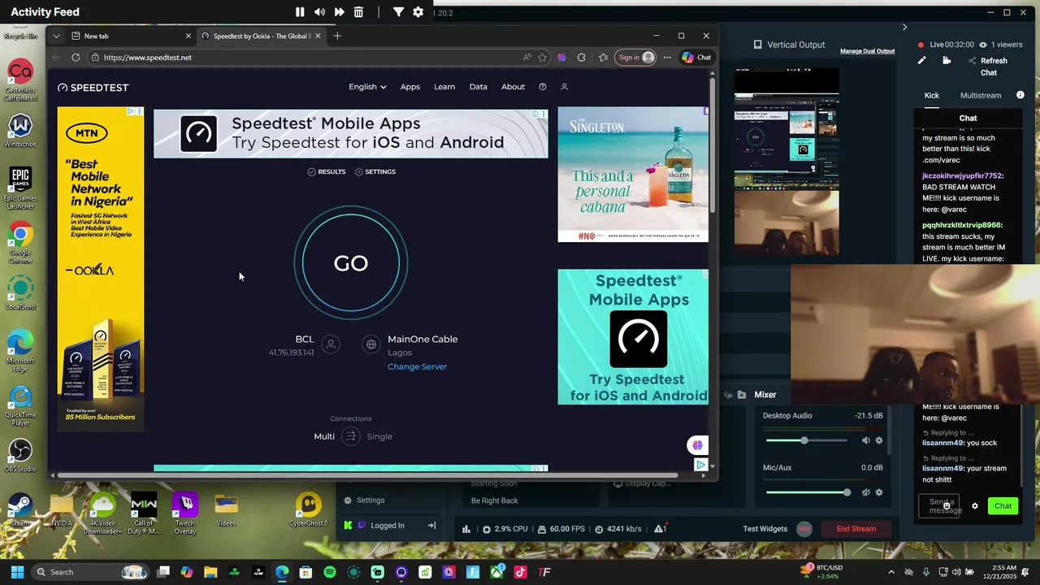Unmute the Mic/Aux source
This screenshot has height=585, width=1040.
865,492
